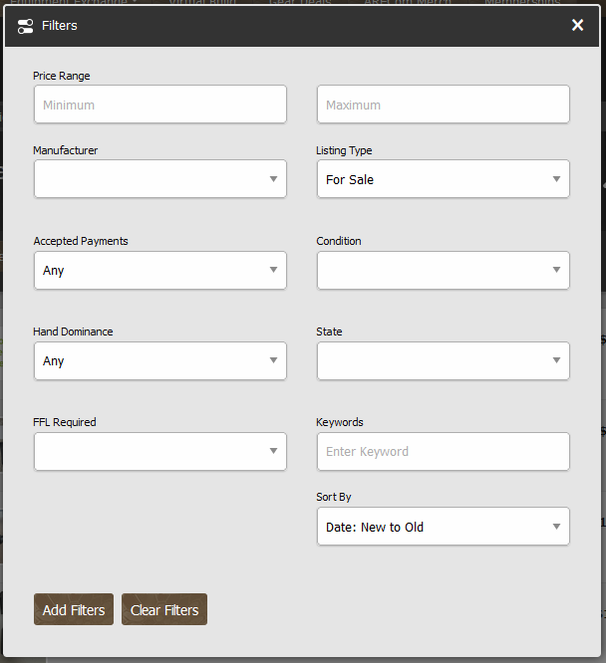Viewport: 606px width, 663px height.
Task: Click the Enter Keyword text field
Action: [443, 452]
